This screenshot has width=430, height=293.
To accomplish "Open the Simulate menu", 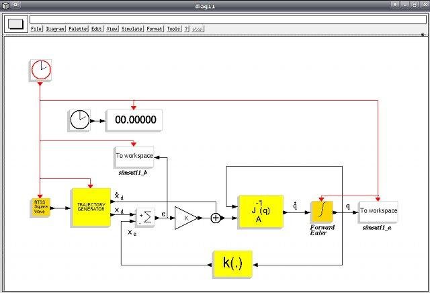I will pos(132,30).
